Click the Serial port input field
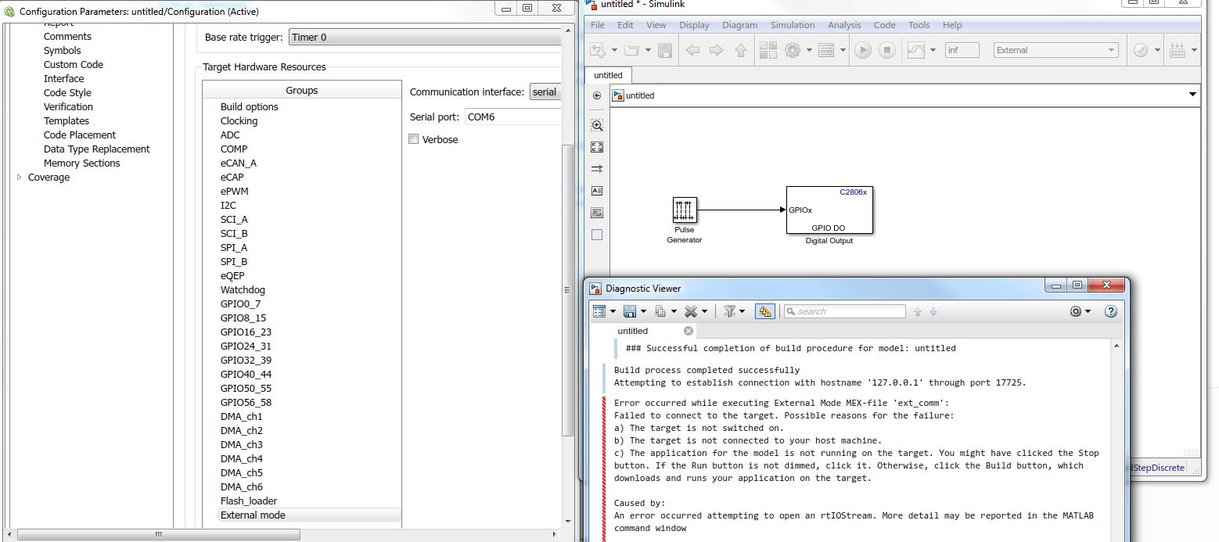This screenshot has height=542, width=1219. click(513, 117)
